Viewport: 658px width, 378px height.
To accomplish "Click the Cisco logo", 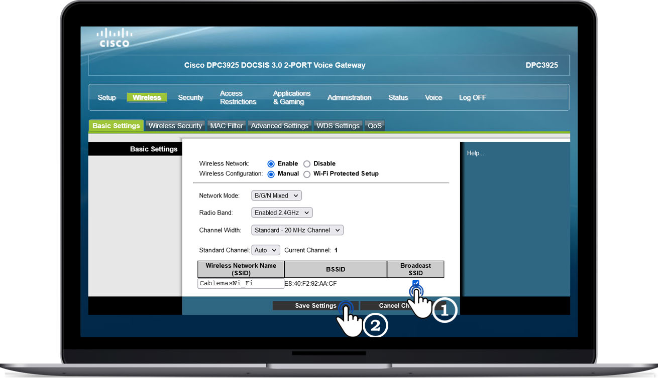I will (114, 38).
